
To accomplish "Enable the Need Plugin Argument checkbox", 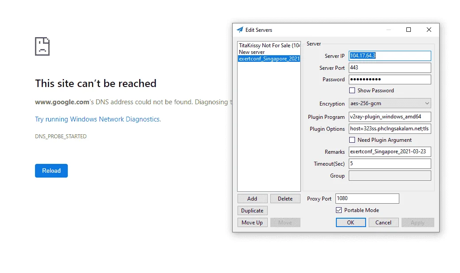I will click(x=352, y=140).
